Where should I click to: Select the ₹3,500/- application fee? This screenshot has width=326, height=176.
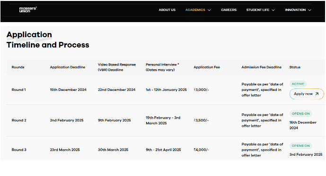tap(201, 120)
